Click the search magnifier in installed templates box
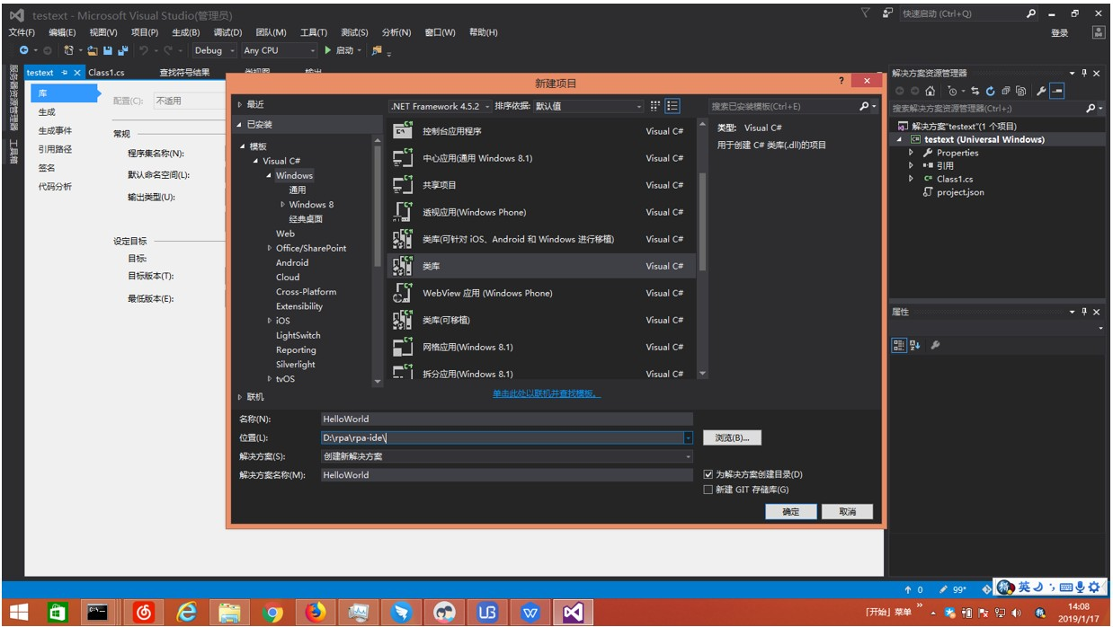This screenshot has height=627, width=1113. tap(866, 106)
